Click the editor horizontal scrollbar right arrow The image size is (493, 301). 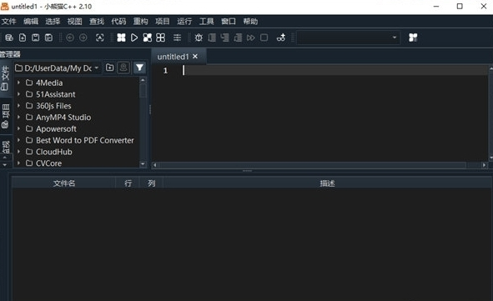[x=484, y=165]
